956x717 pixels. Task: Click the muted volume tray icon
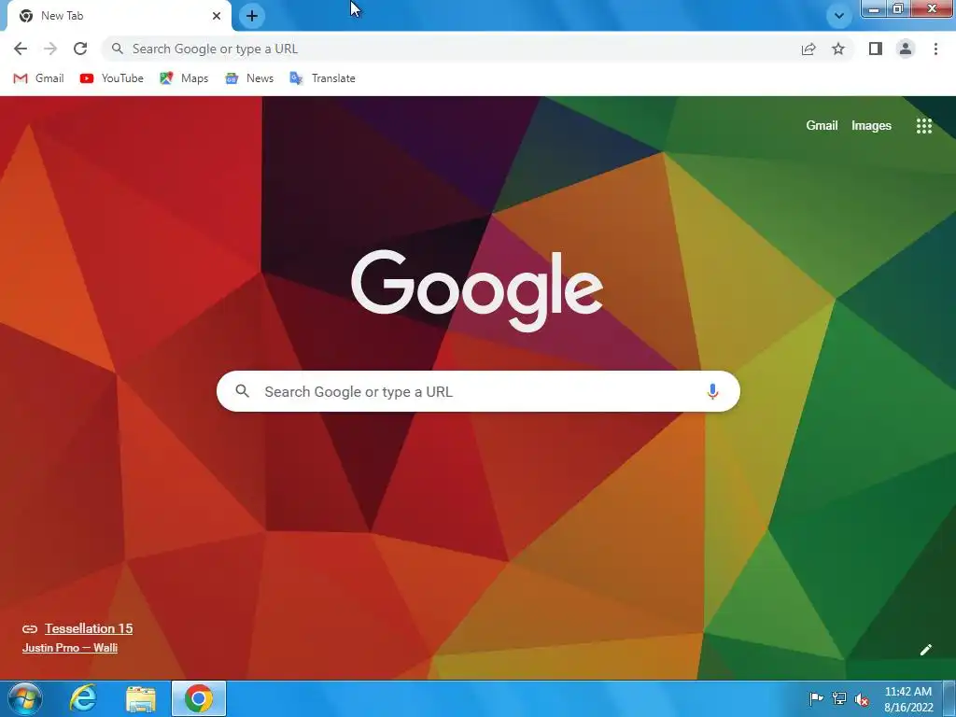862,699
